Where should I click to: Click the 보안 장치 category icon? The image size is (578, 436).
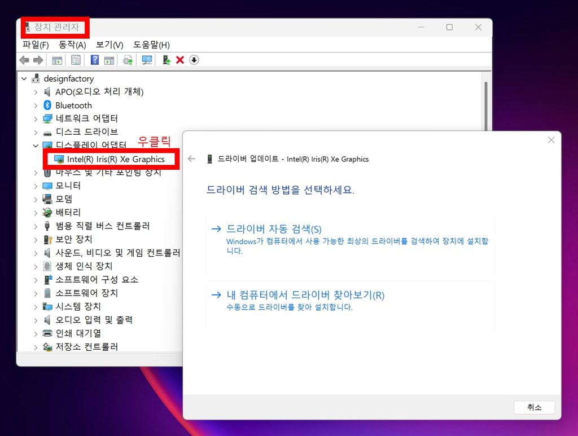[47, 239]
